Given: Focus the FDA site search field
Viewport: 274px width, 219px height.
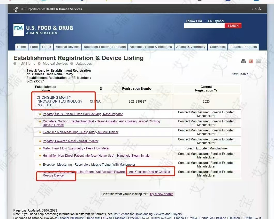Looking at the screenshot, I should coord(204,26).
